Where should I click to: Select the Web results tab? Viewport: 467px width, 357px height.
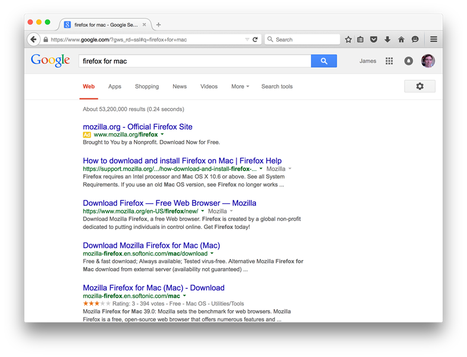point(89,87)
